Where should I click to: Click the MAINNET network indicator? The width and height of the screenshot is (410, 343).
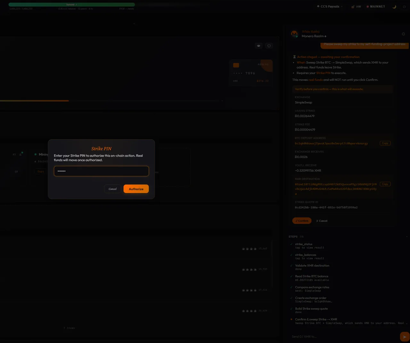coord(376,6)
